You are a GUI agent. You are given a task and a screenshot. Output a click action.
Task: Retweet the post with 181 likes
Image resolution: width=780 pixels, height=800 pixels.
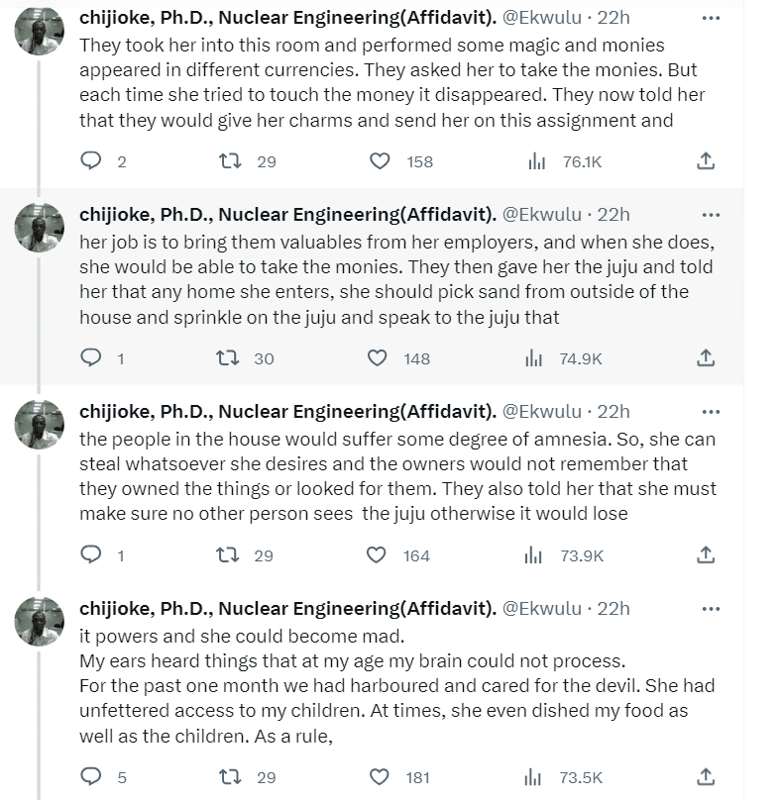(x=230, y=776)
